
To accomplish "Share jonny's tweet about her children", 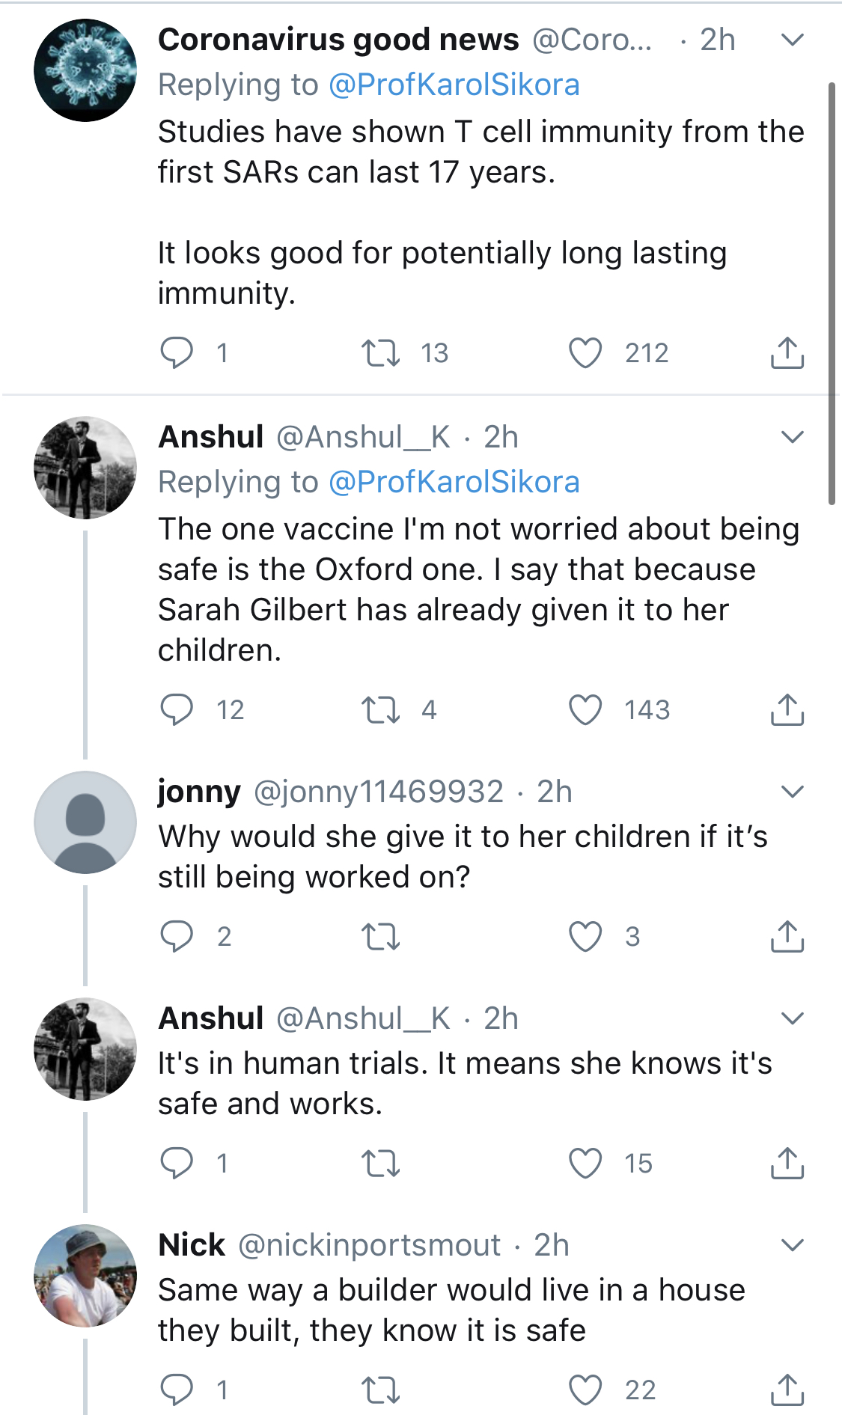I will [787, 936].
